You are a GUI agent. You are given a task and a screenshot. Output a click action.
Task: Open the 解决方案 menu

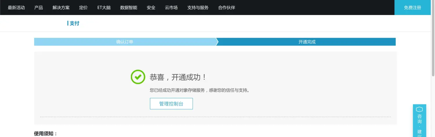click(61, 8)
